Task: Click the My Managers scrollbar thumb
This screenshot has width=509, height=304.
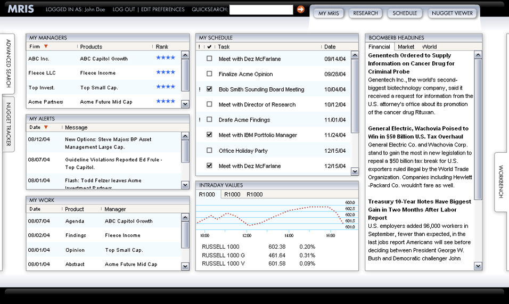Action: [185, 76]
